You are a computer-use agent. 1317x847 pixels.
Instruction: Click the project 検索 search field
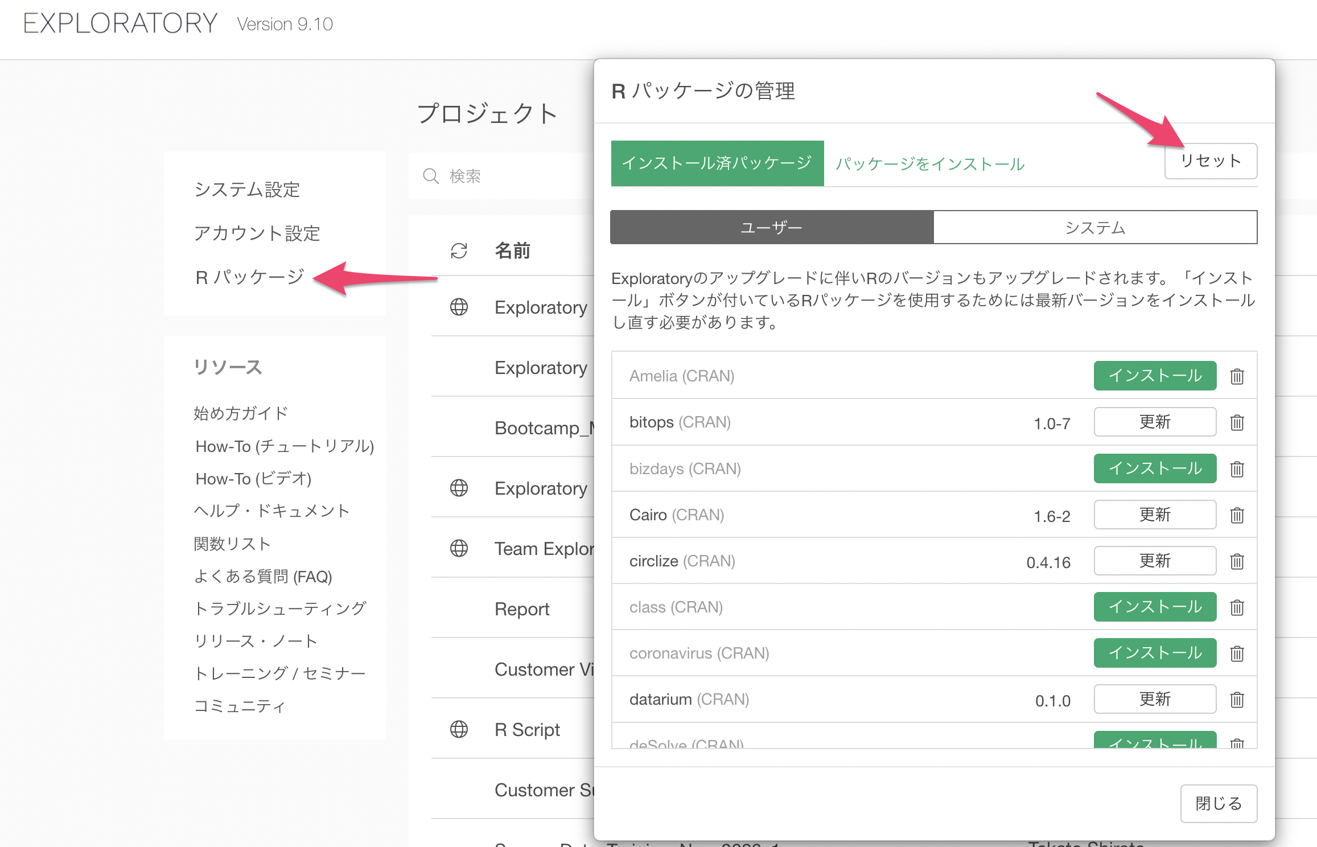pyautogui.click(x=501, y=176)
